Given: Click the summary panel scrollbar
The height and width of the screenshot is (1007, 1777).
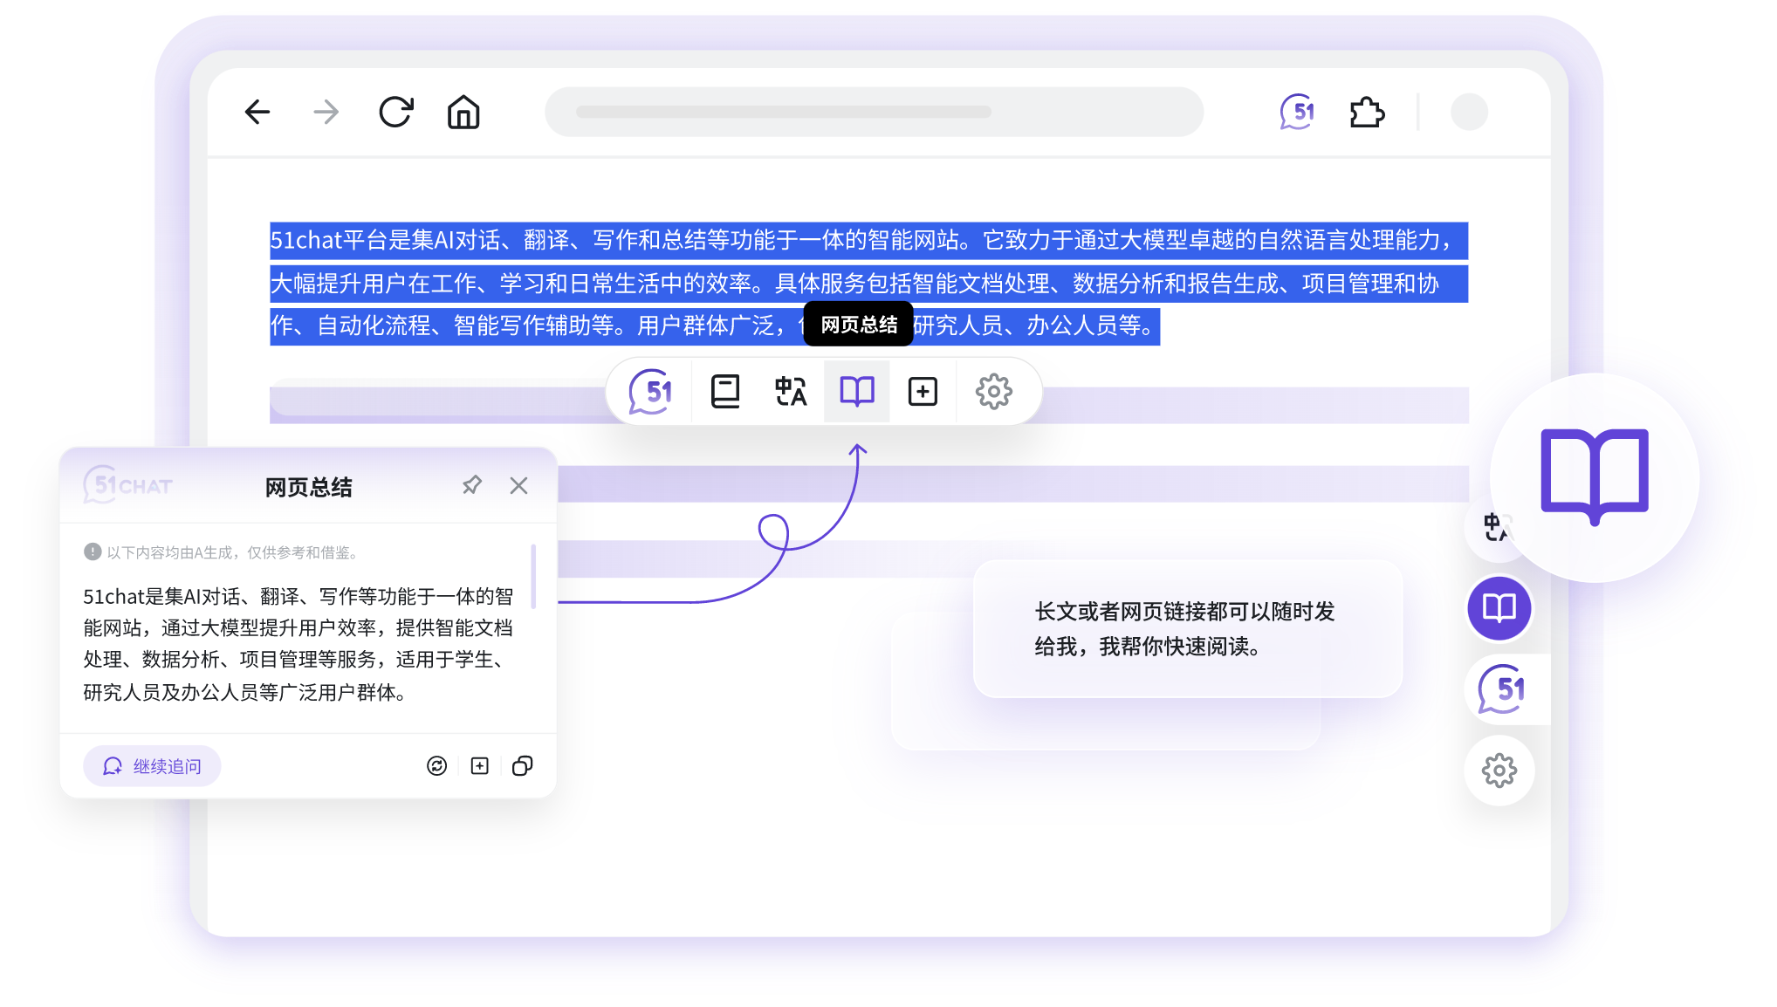Looking at the screenshot, I should pos(533,576).
